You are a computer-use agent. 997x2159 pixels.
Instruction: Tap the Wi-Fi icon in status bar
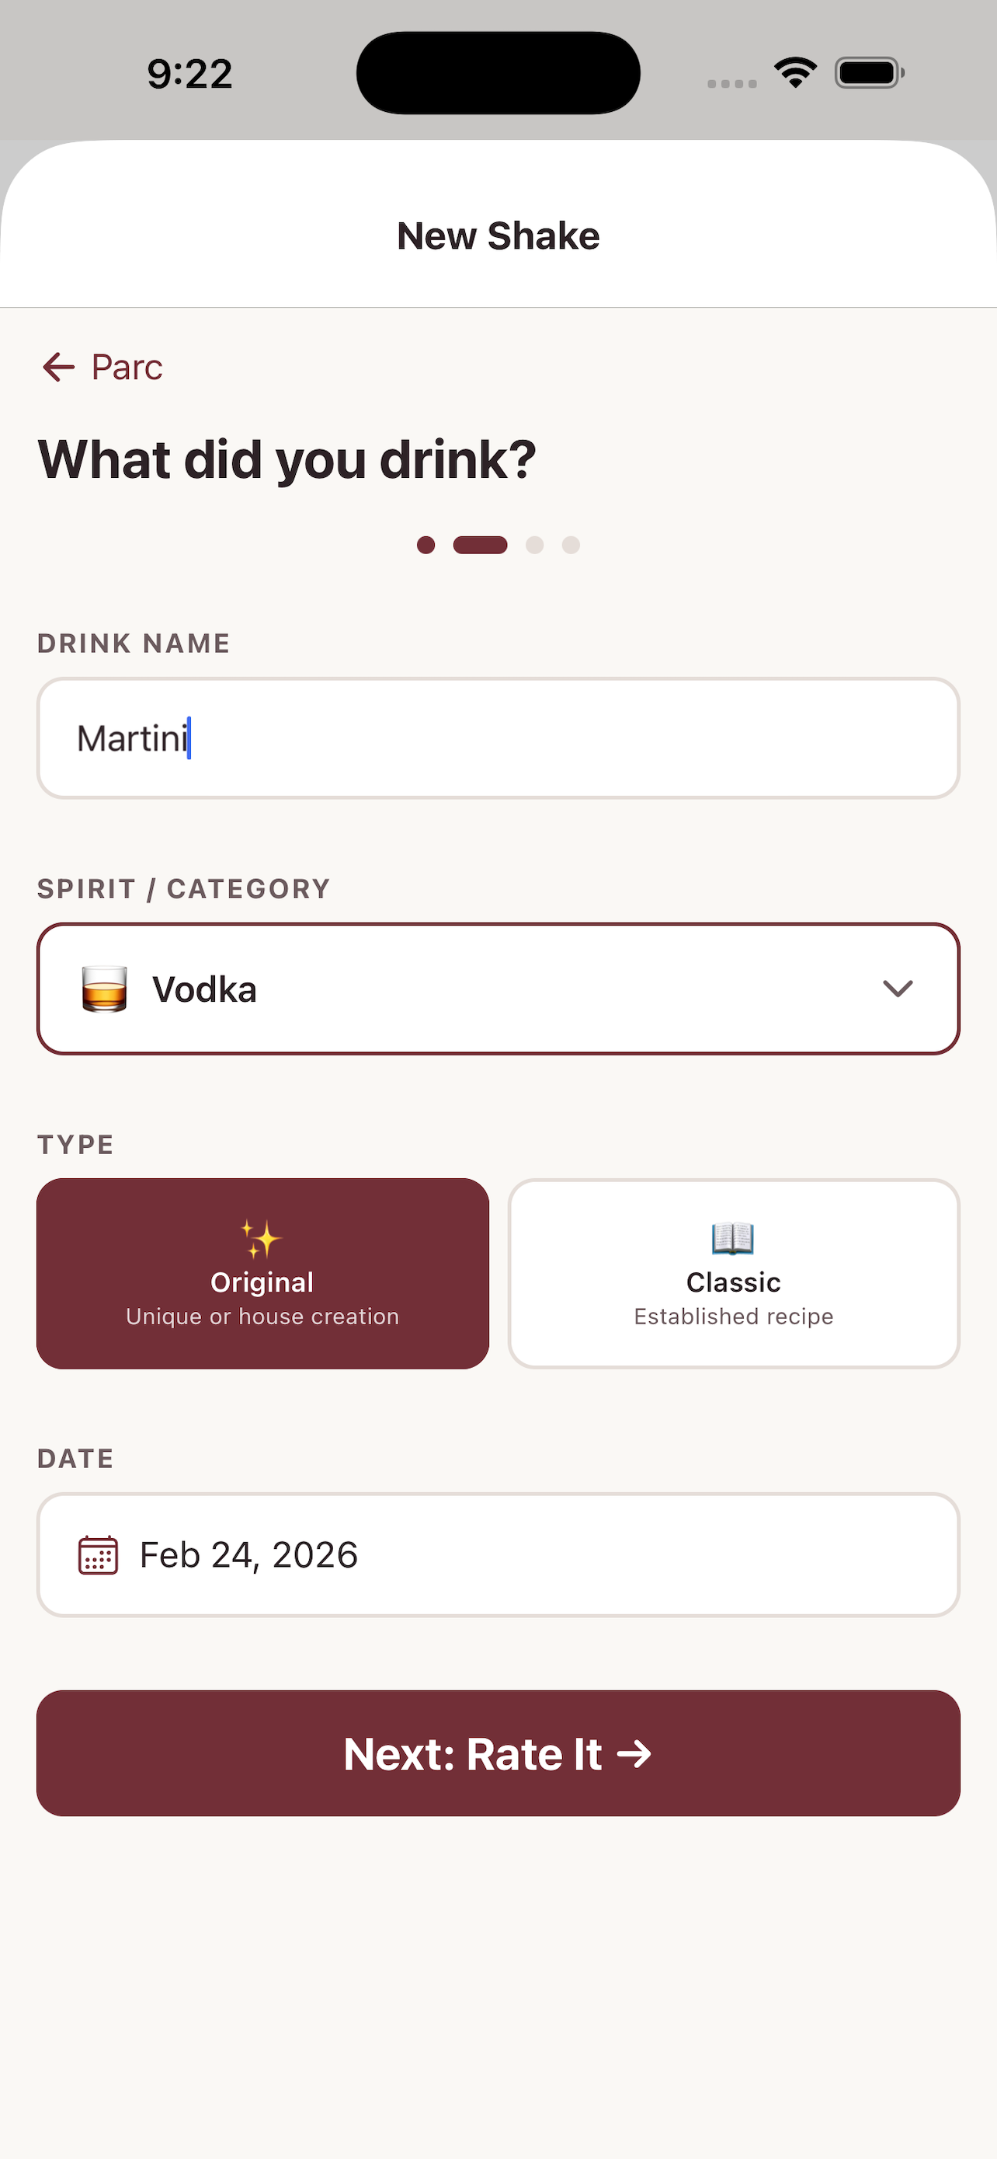795,73
